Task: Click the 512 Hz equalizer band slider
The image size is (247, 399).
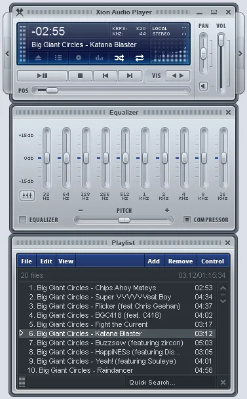Action: click(125, 158)
